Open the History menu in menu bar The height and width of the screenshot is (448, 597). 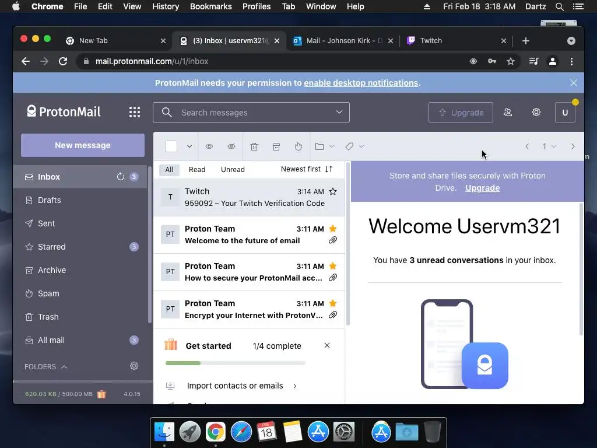(x=165, y=6)
